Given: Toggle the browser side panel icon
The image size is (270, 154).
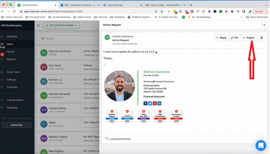Looking at the screenshot, I should pyautogui.click(x=244, y=11).
